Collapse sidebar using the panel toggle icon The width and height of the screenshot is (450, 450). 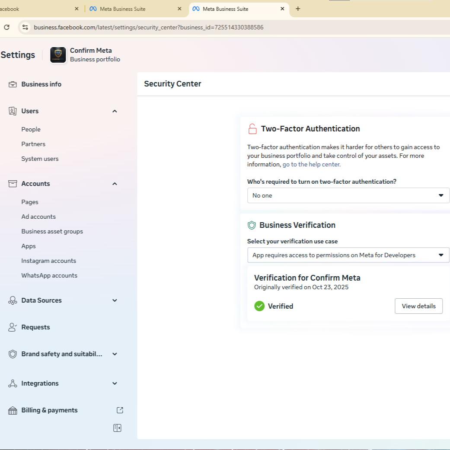click(x=117, y=428)
